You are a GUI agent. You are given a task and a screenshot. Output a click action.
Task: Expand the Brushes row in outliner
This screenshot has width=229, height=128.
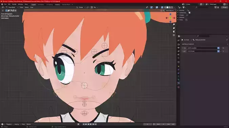click(x=178, y=10)
